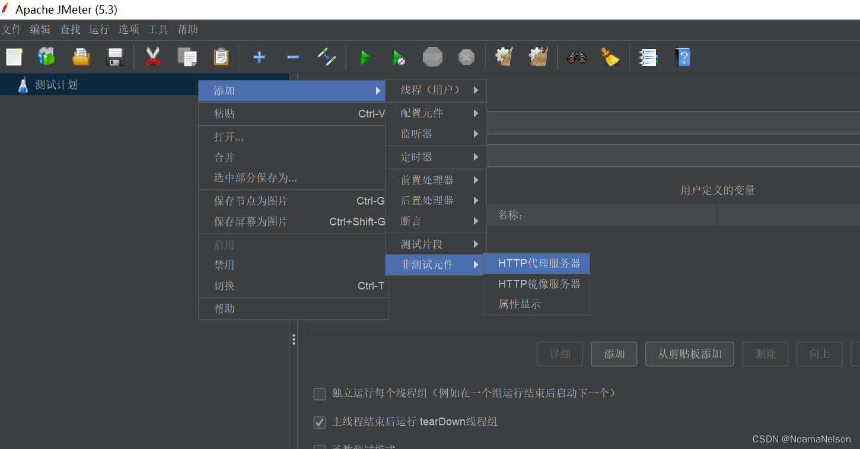Screen dimensions: 860x449
Task: Click the Function Helper dialog icon
Action: click(647, 56)
